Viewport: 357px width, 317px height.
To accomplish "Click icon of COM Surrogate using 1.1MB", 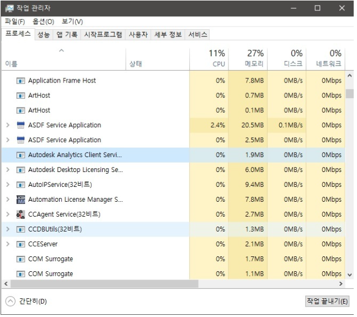I will (x=21, y=274).
